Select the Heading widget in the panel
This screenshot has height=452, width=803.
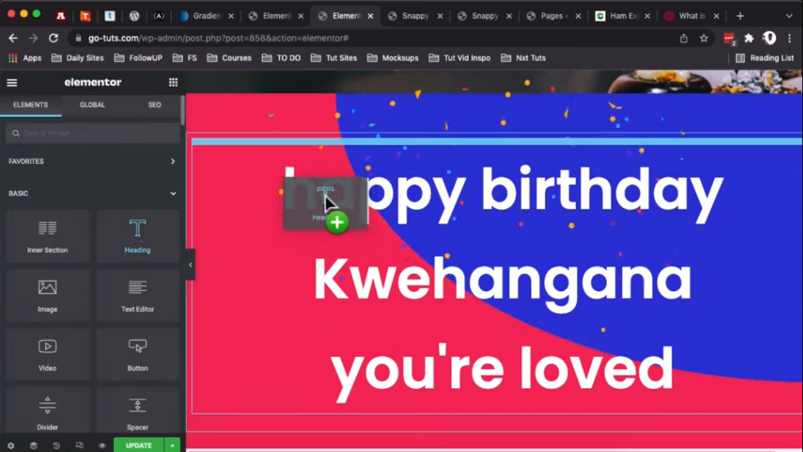point(138,236)
